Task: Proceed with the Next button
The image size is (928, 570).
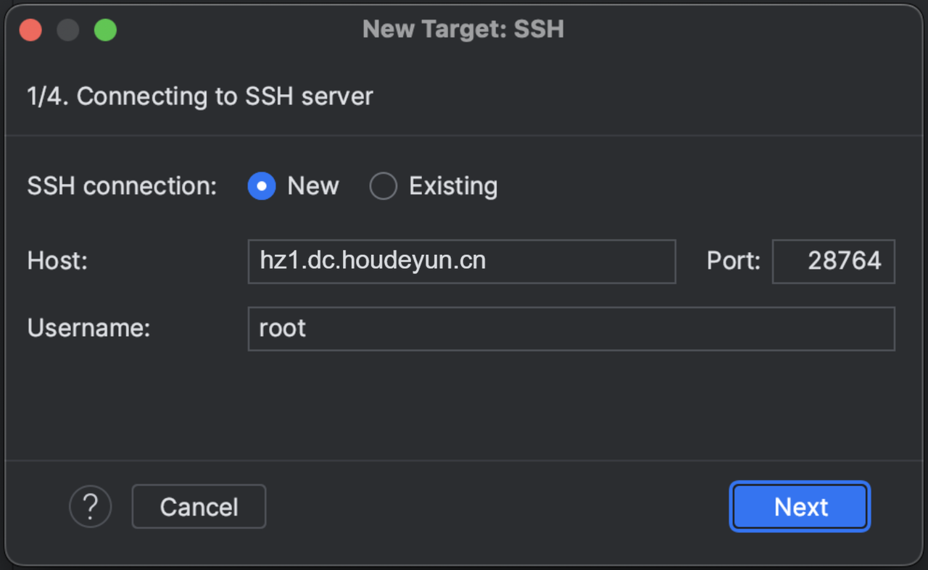Action: 800,506
